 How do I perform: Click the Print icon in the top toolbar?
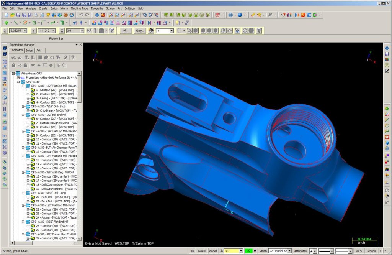click(x=36, y=15)
